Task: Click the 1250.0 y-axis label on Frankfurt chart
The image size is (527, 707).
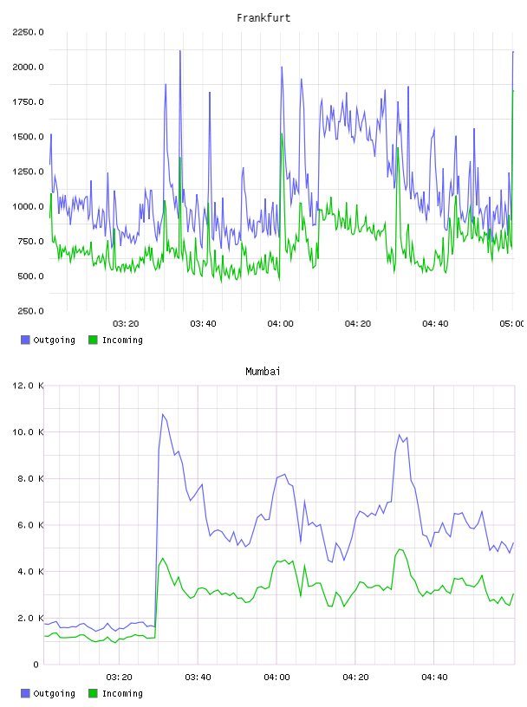Action: click(x=28, y=172)
